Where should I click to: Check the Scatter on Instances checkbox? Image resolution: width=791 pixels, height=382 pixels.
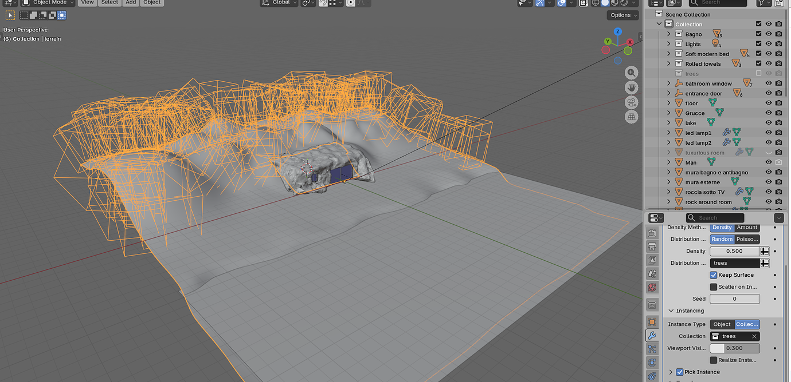click(714, 287)
